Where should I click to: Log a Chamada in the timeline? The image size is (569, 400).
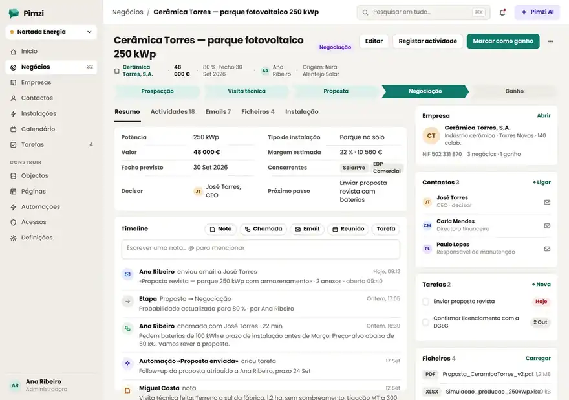pyautogui.click(x=263, y=229)
